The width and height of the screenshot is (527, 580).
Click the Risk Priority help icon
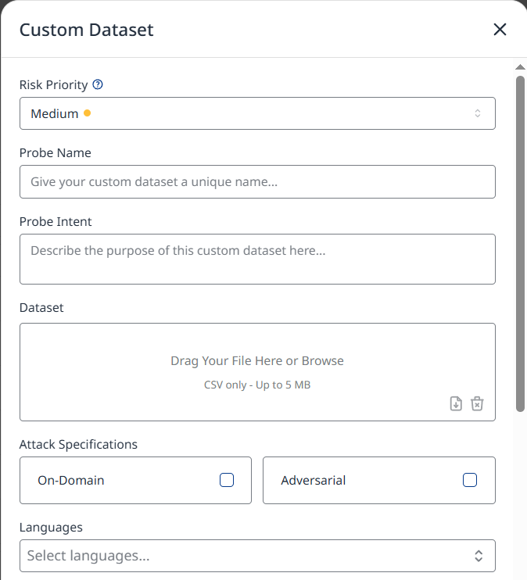coord(98,84)
